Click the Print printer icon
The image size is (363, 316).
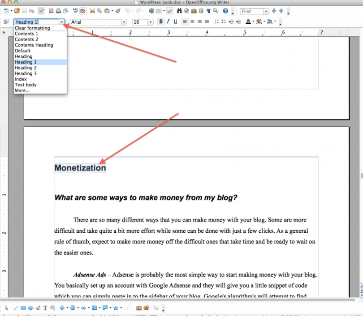pyautogui.click(x=58, y=11)
